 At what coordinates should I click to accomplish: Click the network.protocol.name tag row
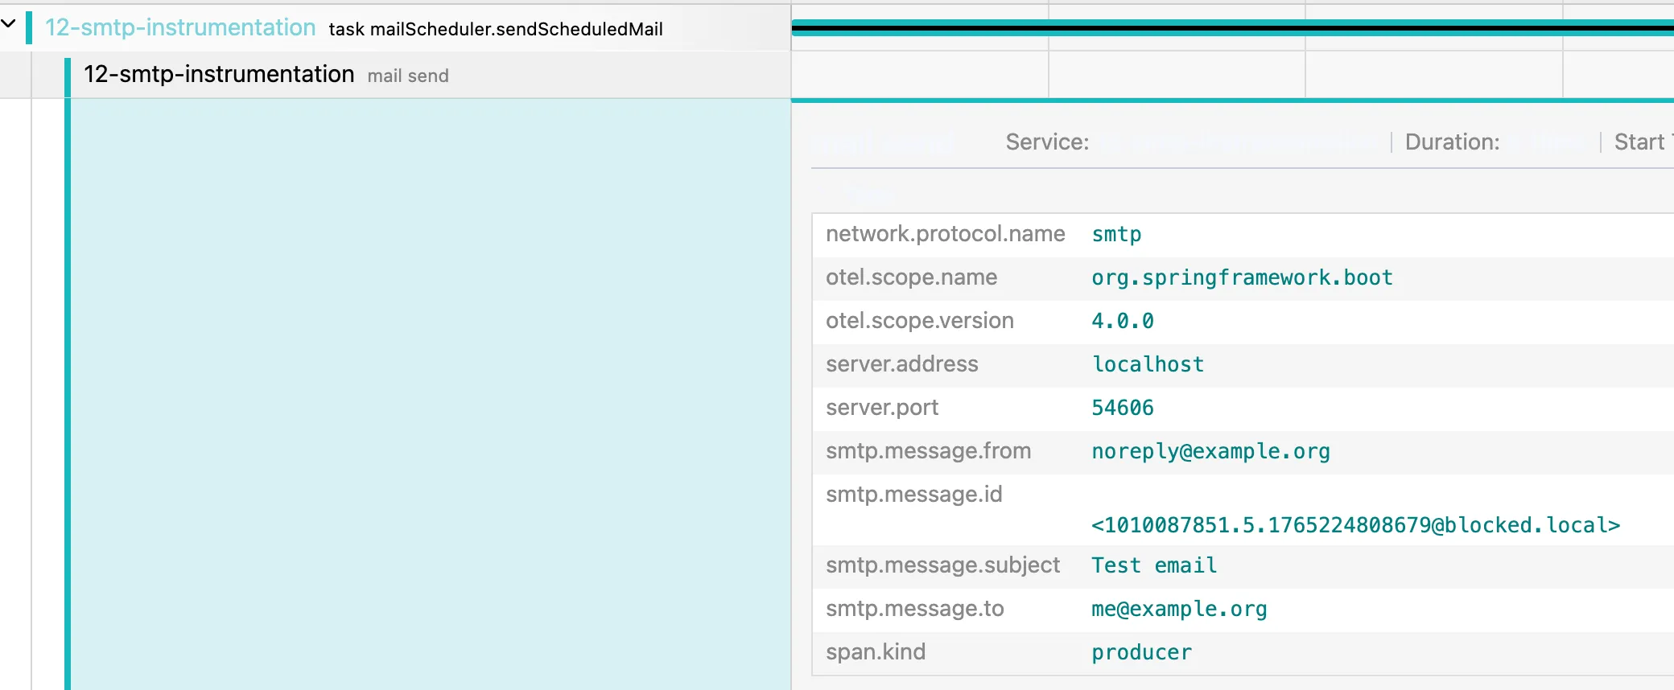pos(945,234)
